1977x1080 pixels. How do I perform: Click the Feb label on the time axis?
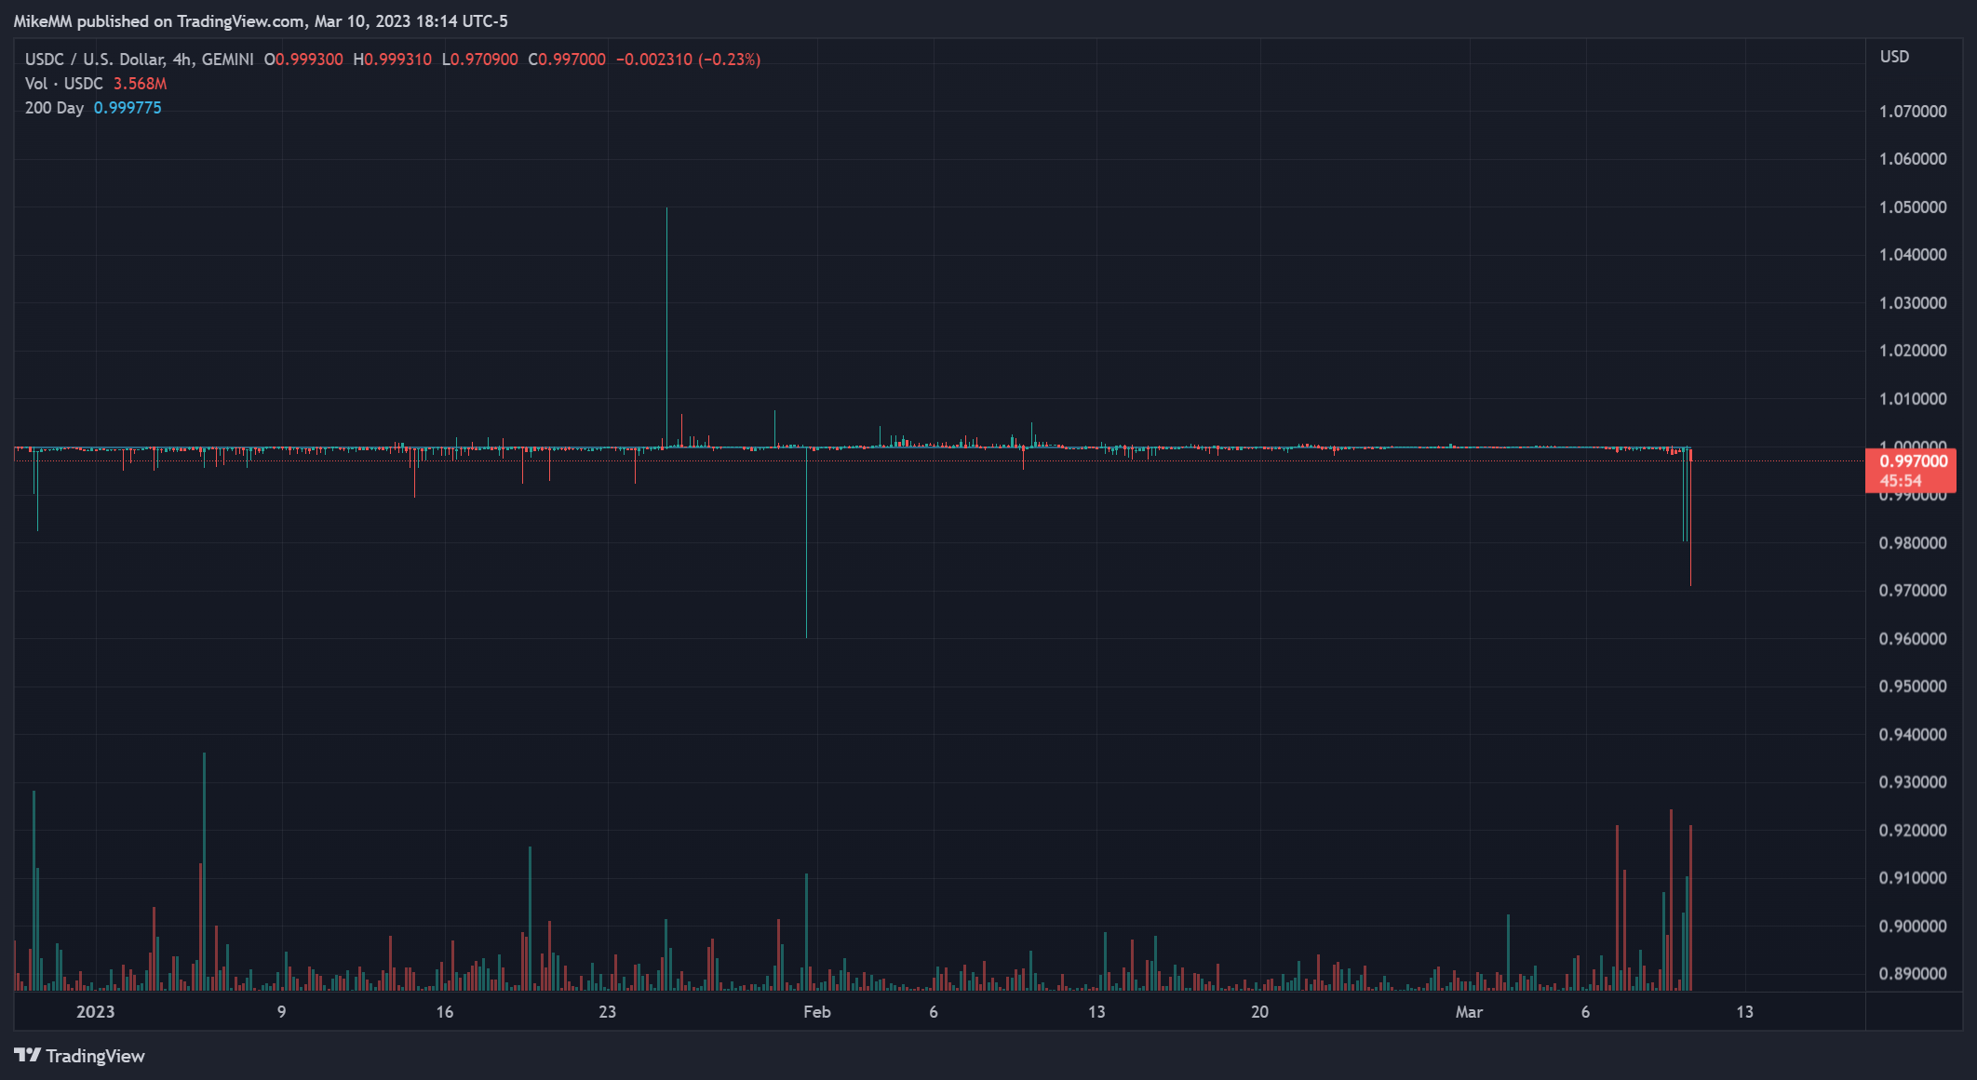tap(817, 1012)
